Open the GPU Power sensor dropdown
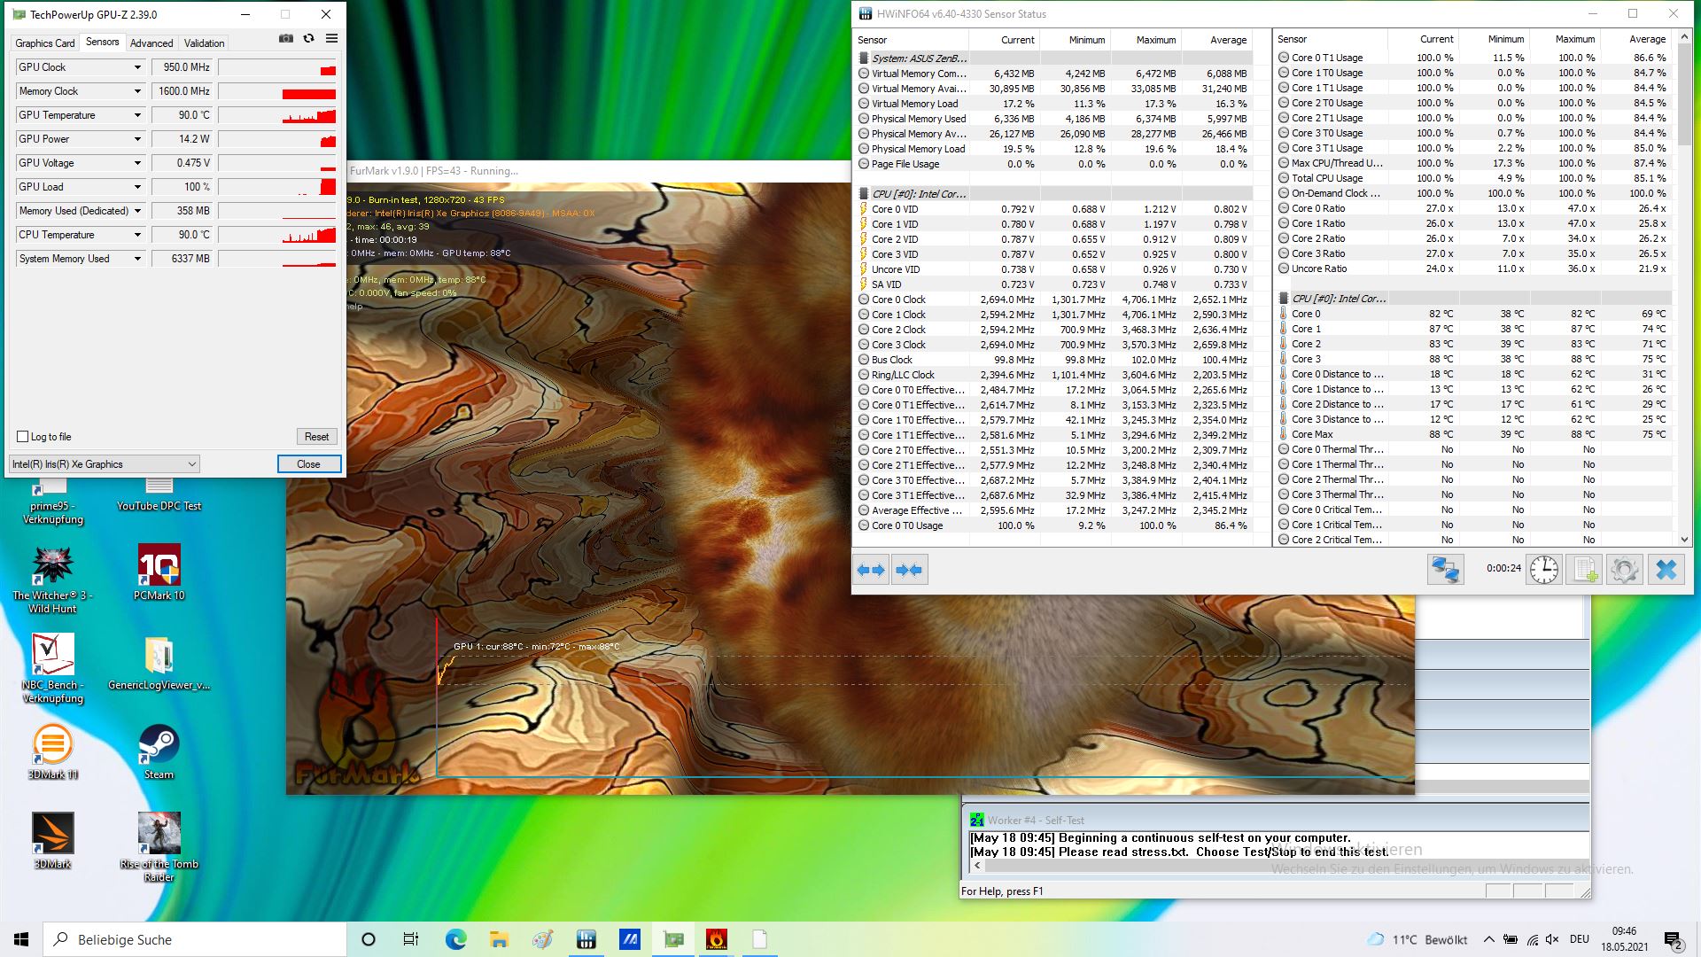 tap(137, 139)
